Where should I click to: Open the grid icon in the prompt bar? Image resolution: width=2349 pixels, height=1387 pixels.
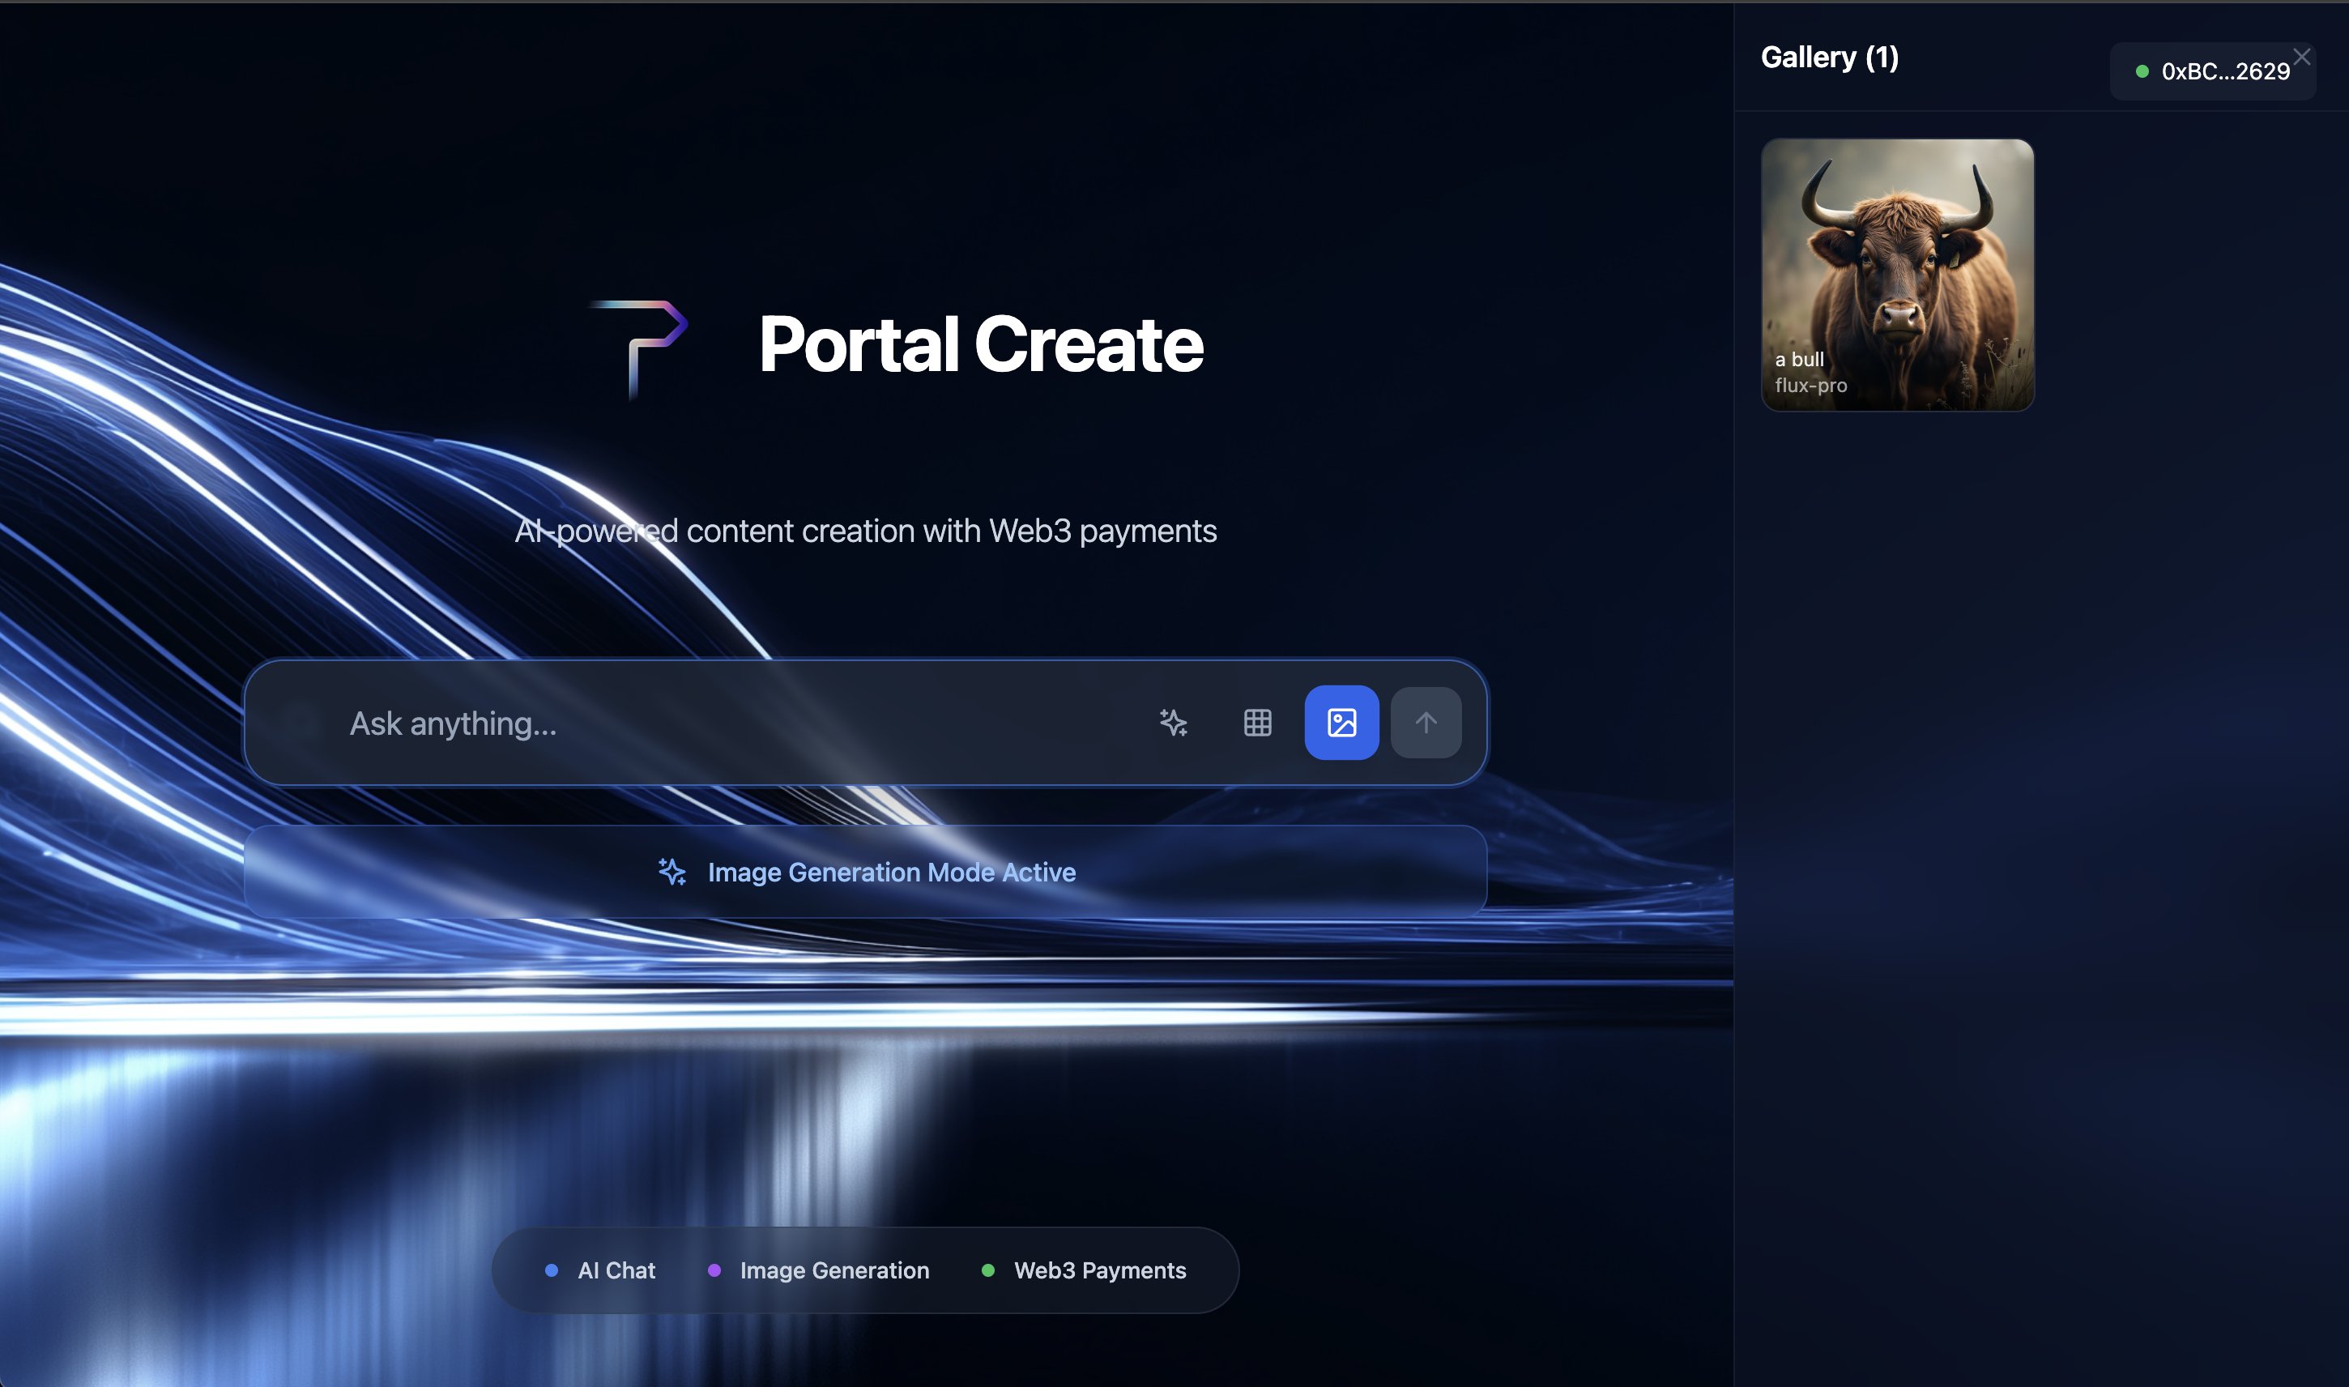pyautogui.click(x=1258, y=723)
